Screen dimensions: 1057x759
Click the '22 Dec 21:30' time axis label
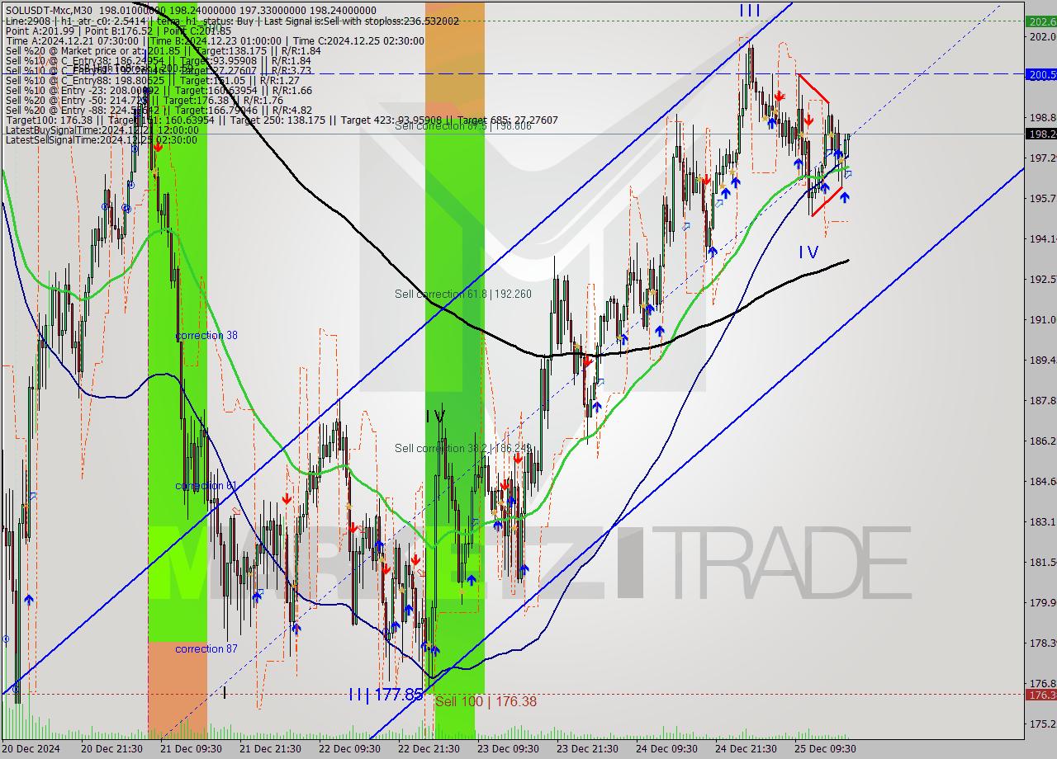pyautogui.click(x=428, y=749)
